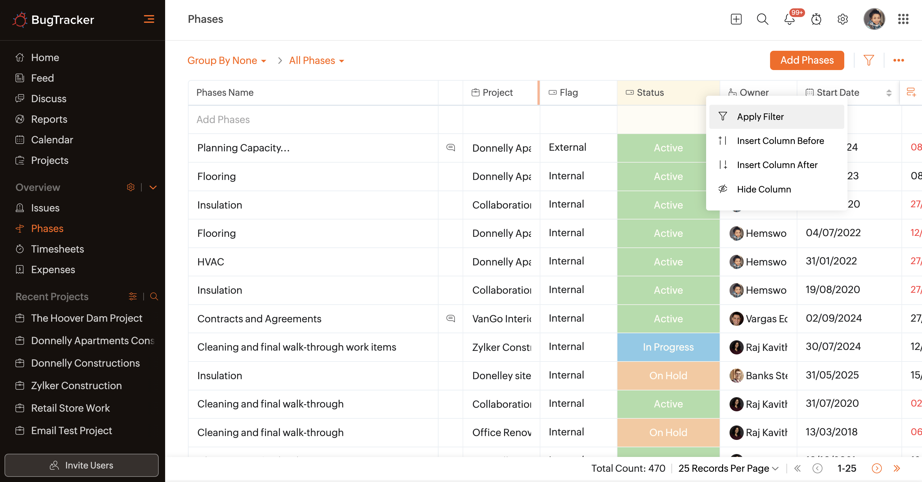Screen dimensions: 922x482
Task: Click the Add Phases orange button
Action: (x=807, y=60)
